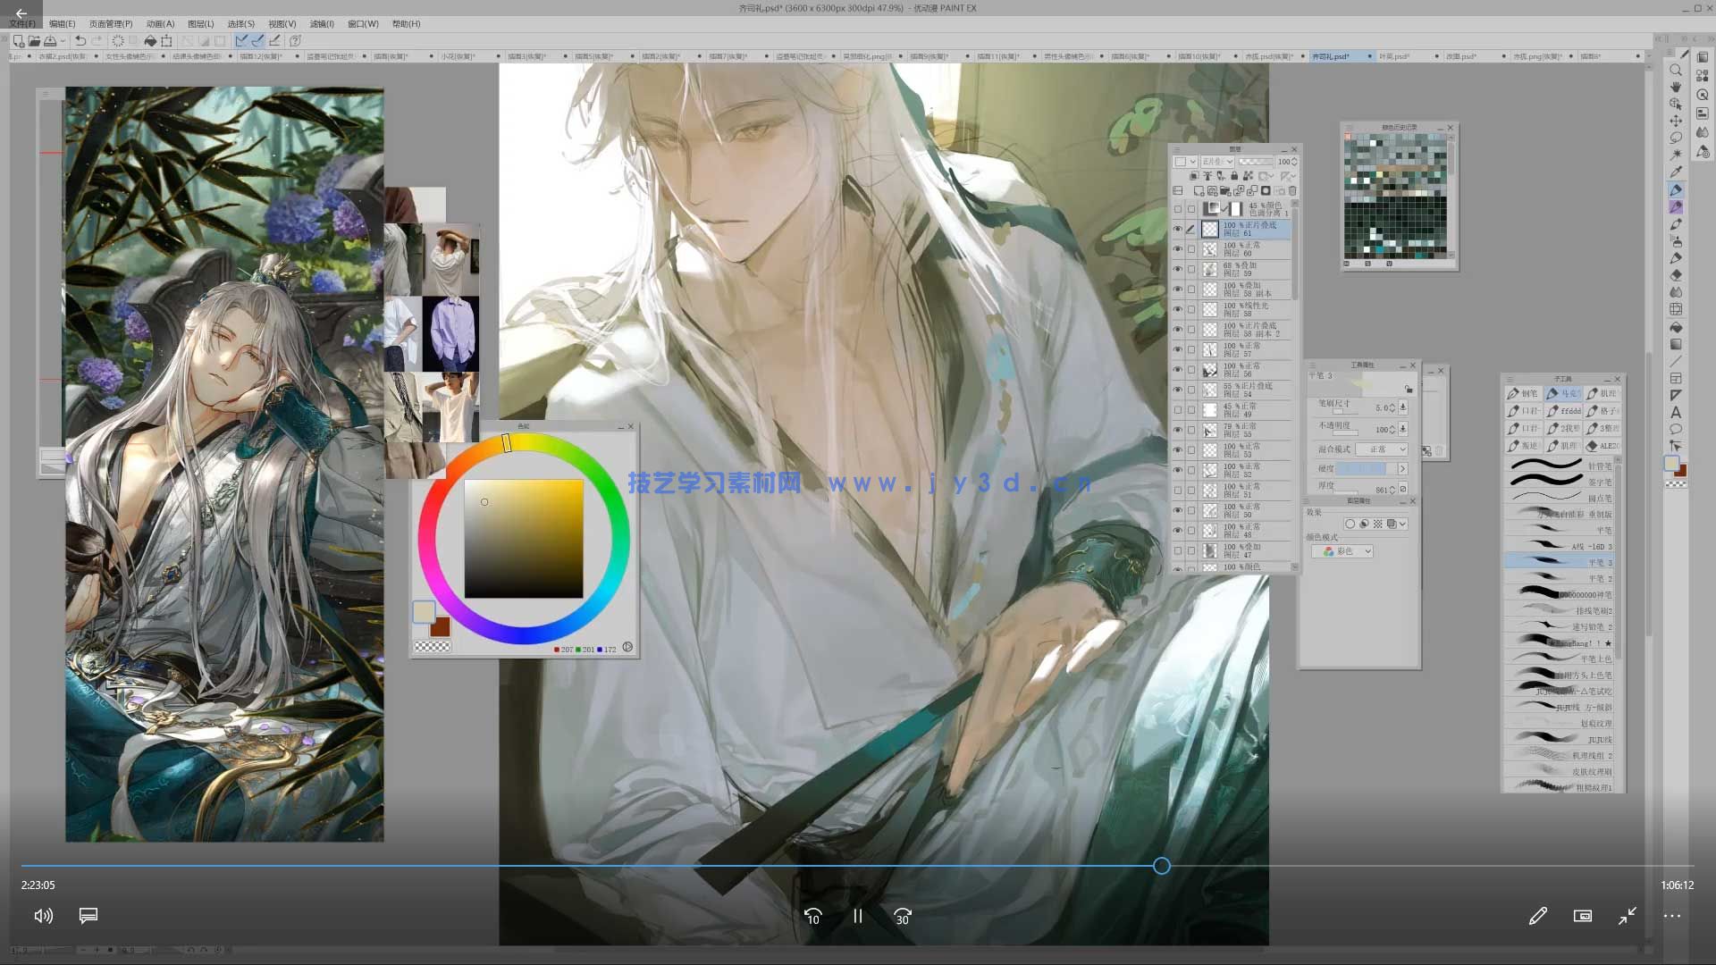1716x965 pixels.
Task: Select the Hand move tool
Action: click(x=1676, y=87)
